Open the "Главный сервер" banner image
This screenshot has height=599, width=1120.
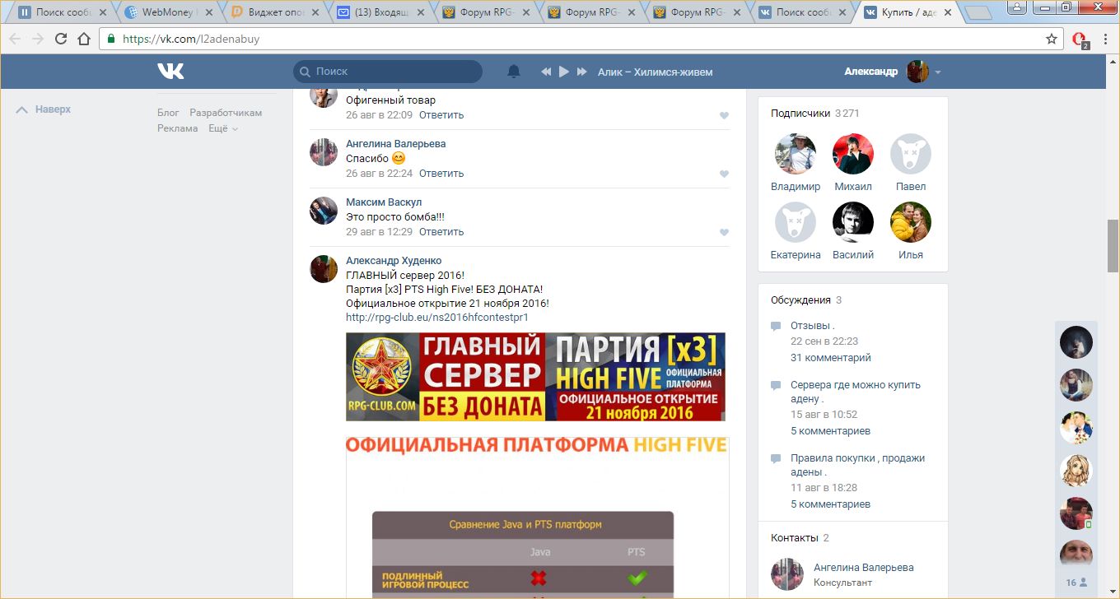[x=535, y=377]
